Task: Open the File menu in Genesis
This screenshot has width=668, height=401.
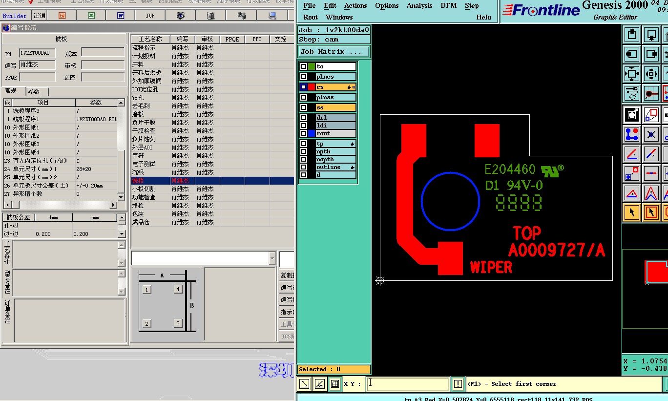Action: [309, 6]
